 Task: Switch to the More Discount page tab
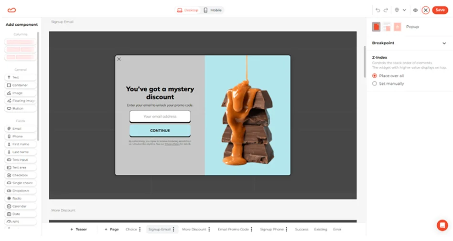[194, 230]
